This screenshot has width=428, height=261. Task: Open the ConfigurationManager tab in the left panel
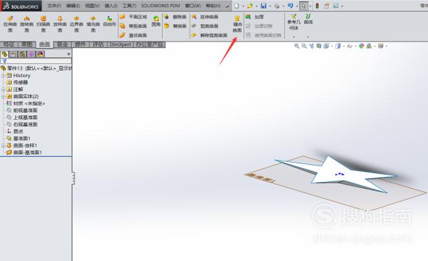pos(22,55)
